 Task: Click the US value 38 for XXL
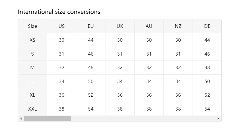click(61, 109)
